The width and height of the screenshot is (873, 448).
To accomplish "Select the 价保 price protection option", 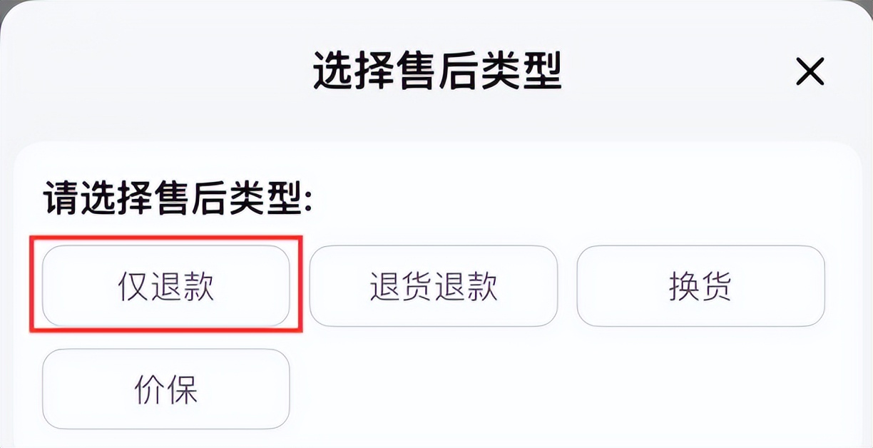I will (166, 389).
